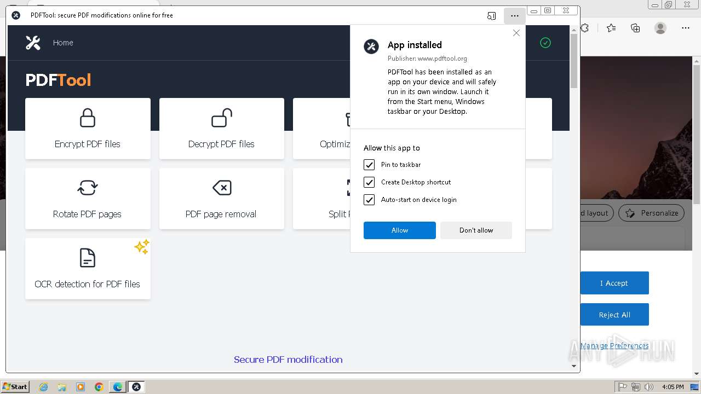Uncheck Create Desktop shortcut
This screenshot has width=701, height=394.
[x=369, y=182]
